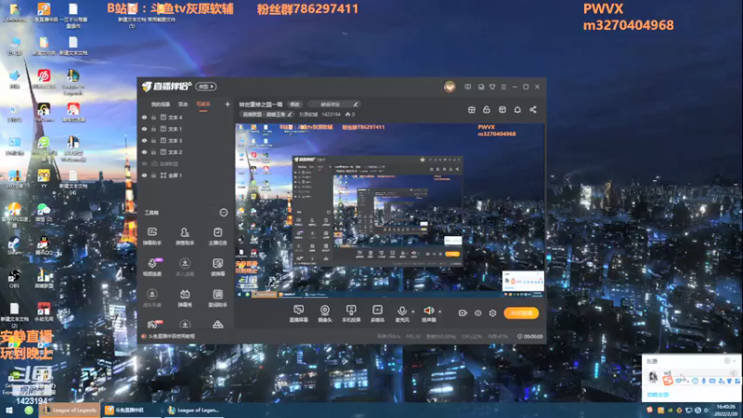Toggle lock on the 文本 1 source
This screenshot has width=743, height=418.
point(153,129)
